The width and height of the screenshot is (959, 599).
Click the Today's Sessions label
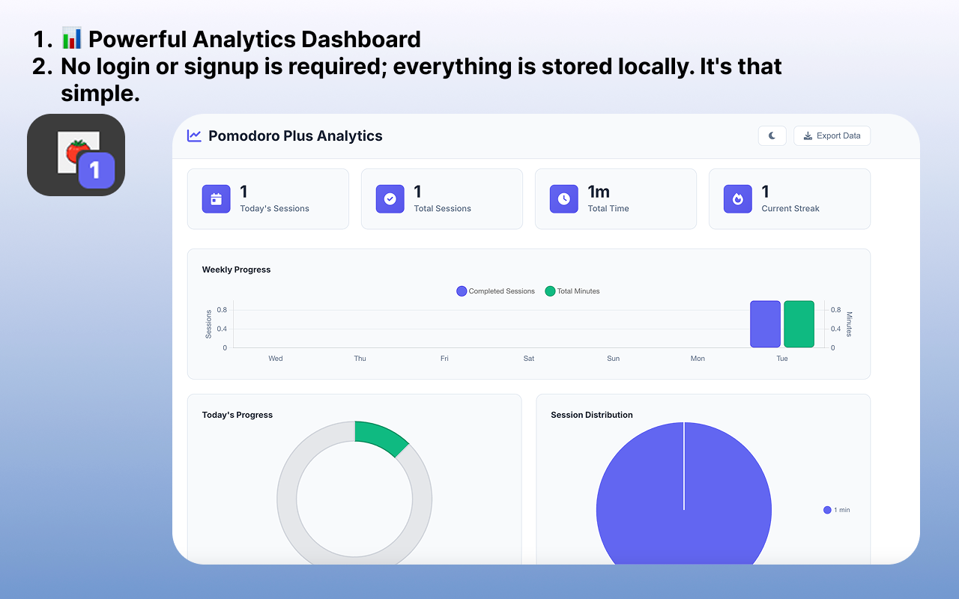coord(274,209)
